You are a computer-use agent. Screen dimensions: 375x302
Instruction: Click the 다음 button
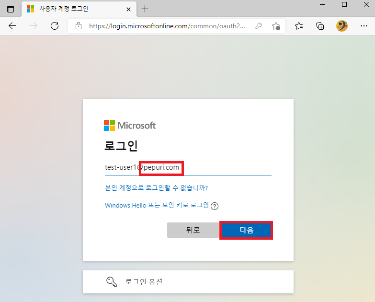tap(246, 230)
